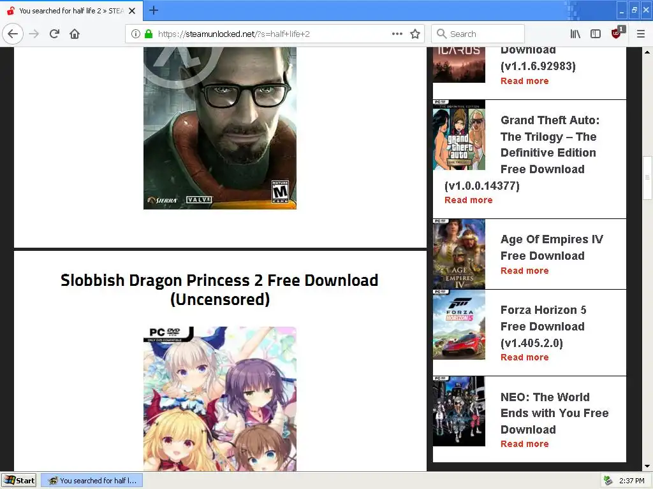The height and width of the screenshot is (489, 653).
Task: Select the 'You searched for half life 2' tab
Action: point(71,11)
